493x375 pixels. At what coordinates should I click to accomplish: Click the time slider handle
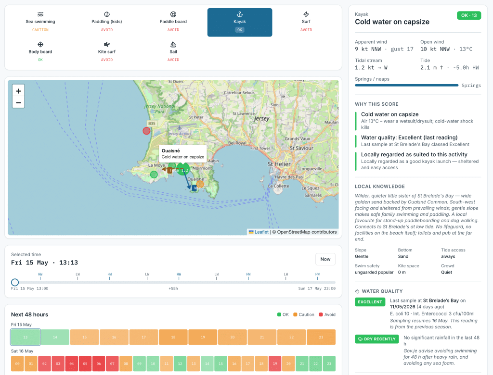(x=15, y=282)
